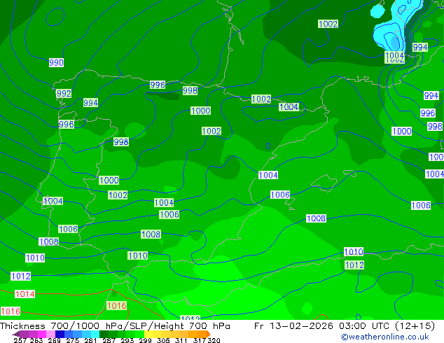This screenshot has height=343, width=444.
Task: Click the legend value 299
Action: [x=145, y=340]
